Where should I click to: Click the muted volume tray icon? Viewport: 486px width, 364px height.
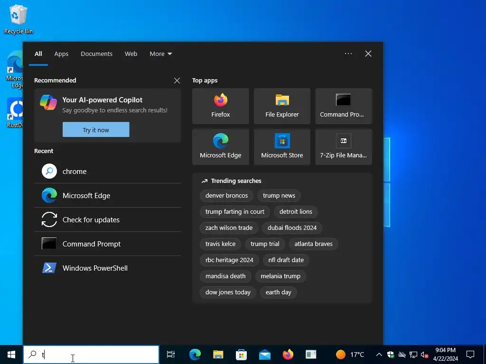425,355
